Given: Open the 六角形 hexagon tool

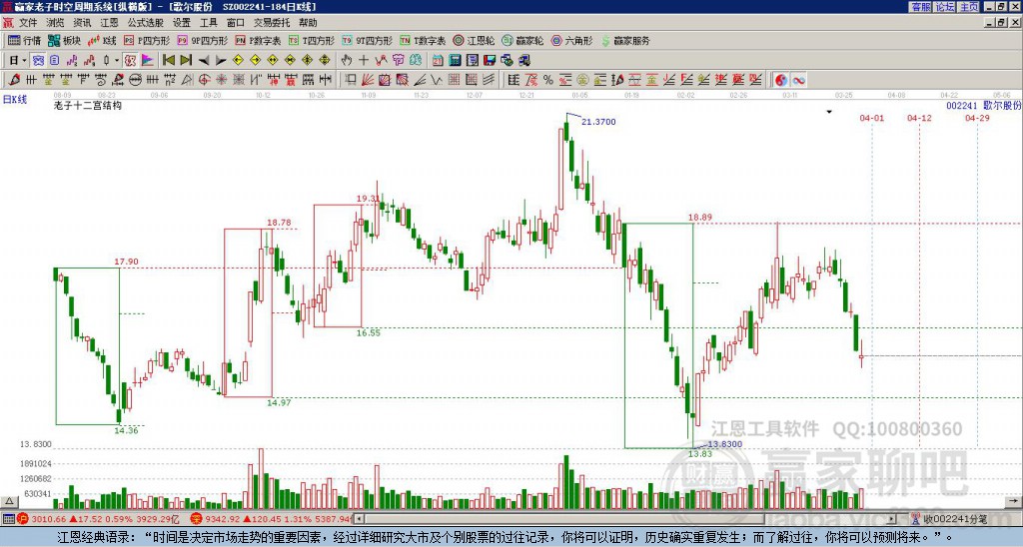Looking at the screenshot, I should coord(571,40).
